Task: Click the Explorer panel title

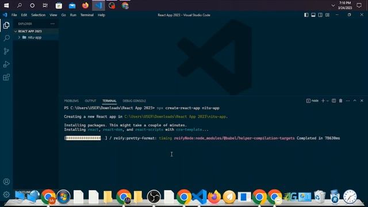Action: [25, 24]
